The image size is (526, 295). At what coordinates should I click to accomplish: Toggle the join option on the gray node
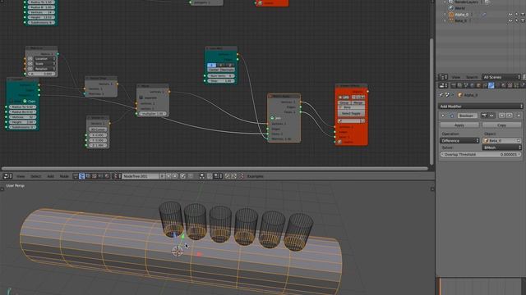click(272, 118)
